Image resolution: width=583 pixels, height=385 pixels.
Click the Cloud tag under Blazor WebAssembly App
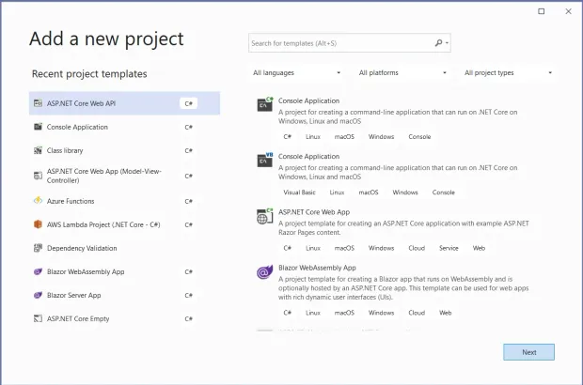(x=417, y=313)
